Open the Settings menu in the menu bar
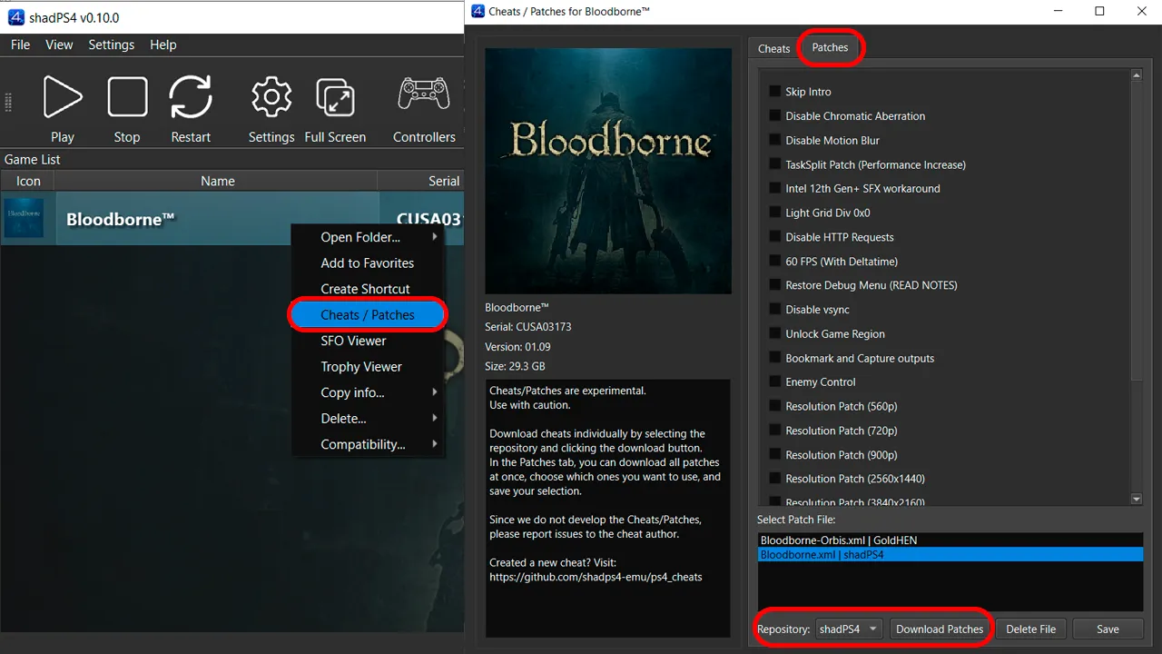1162x654 pixels. point(112,45)
